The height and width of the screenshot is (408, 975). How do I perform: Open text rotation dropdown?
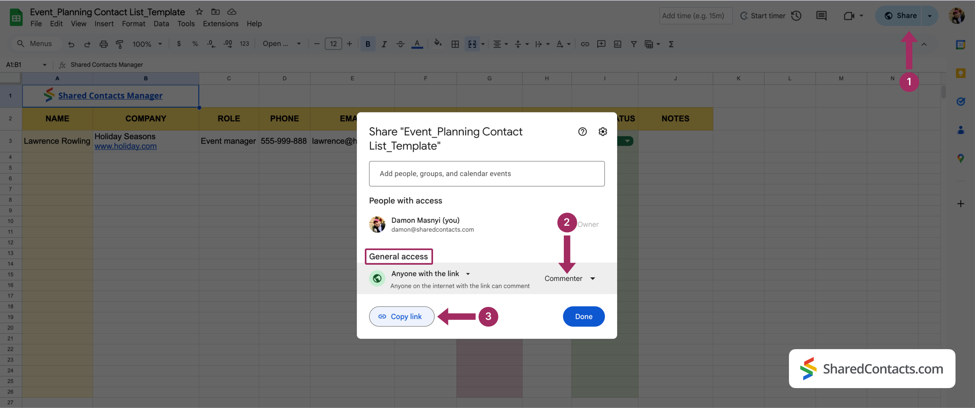[563, 44]
